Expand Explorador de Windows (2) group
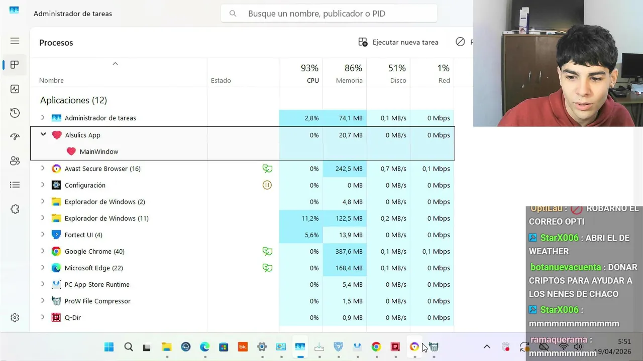The image size is (643, 361). 43,202
